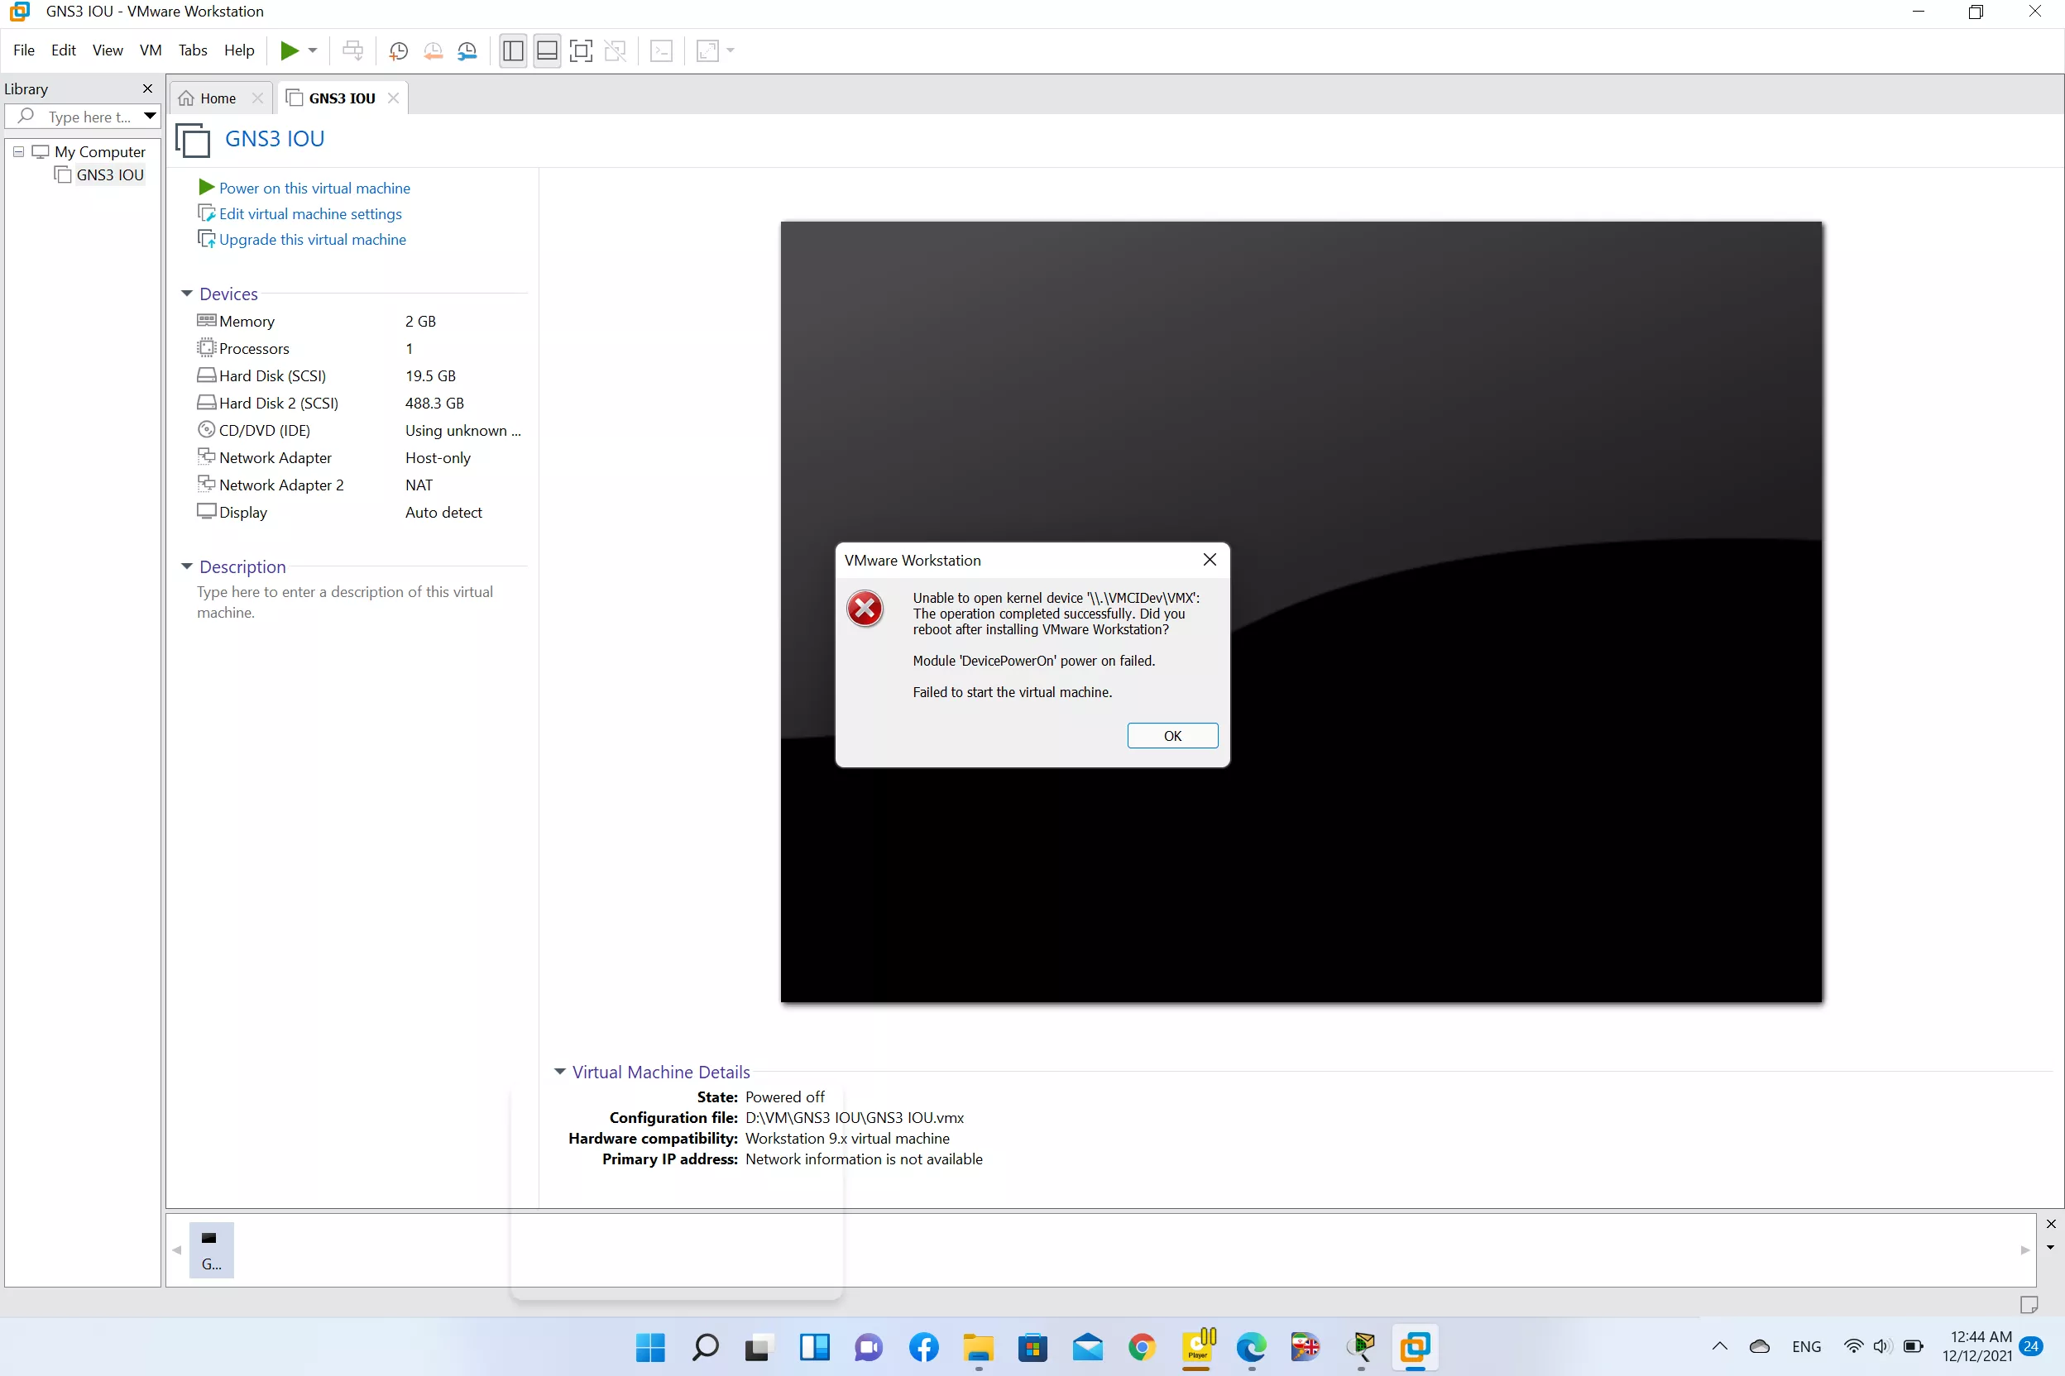
Task: Revert virtual machine to snapshot icon
Action: (433, 50)
